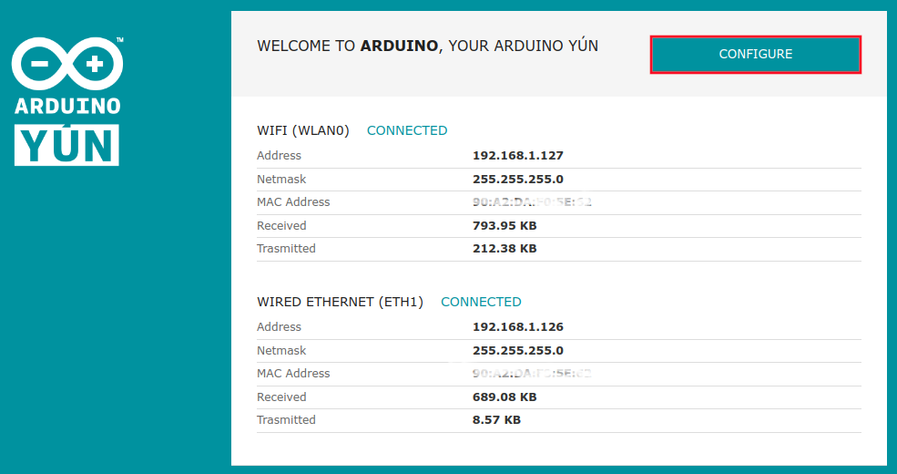This screenshot has height=474, width=897.
Task: Click the WIFI (WLAN0) section title
Action: point(303,130)
